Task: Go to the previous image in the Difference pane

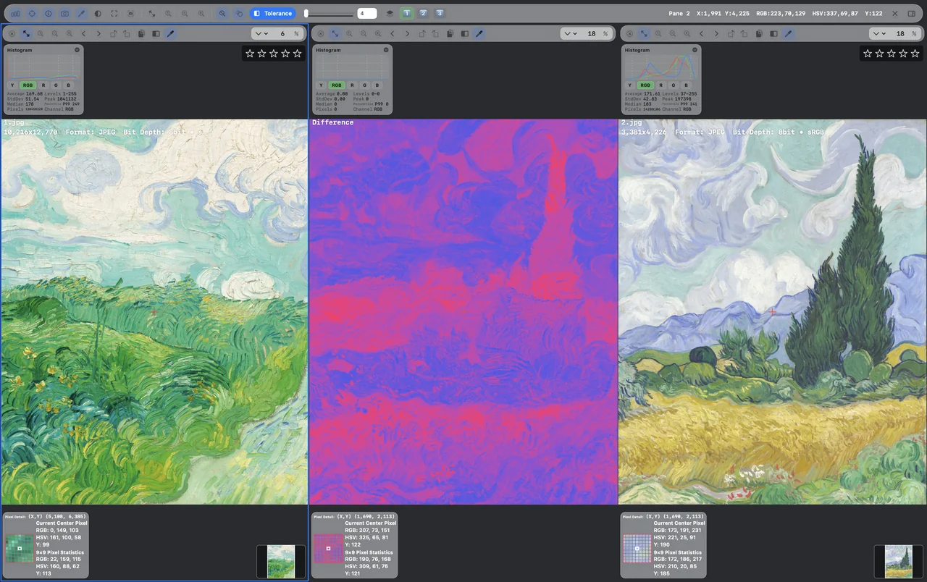Action: coord(393,34)
